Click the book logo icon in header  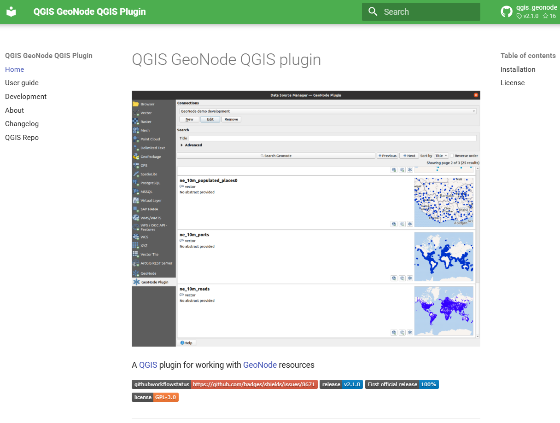11,12
